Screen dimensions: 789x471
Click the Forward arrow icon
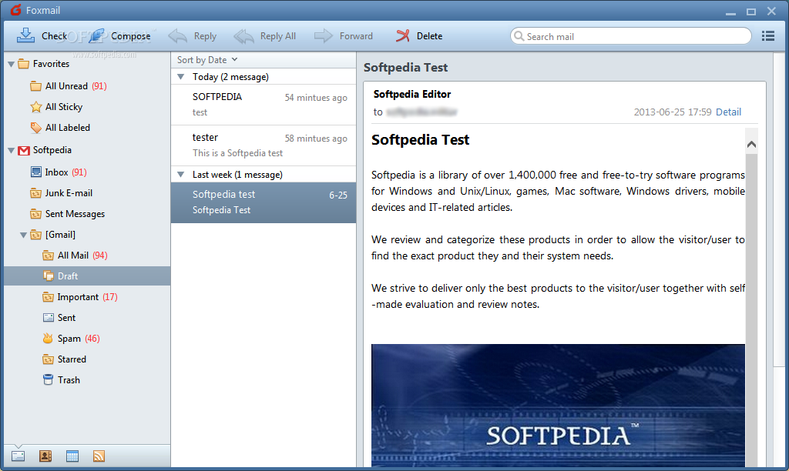[x=324, y=35]
